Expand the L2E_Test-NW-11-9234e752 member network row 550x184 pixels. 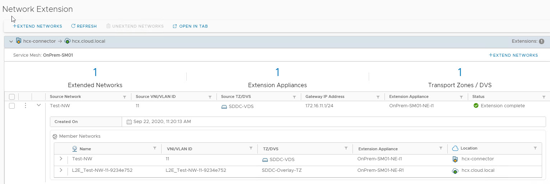(x=61, y=170)
